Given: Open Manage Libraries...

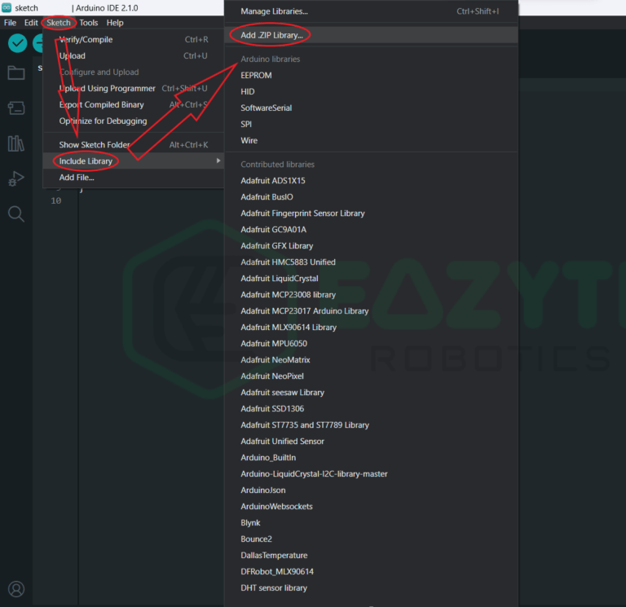Looking at the screenshot, I should coord(372,11).
